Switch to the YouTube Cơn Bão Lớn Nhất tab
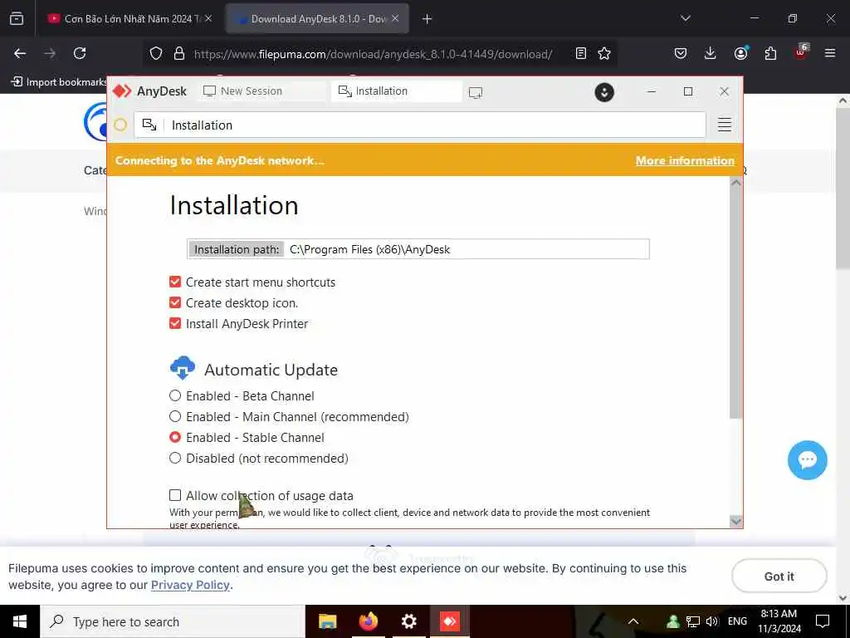The width and height of the screenshot is (850, 638). point(130,19)
